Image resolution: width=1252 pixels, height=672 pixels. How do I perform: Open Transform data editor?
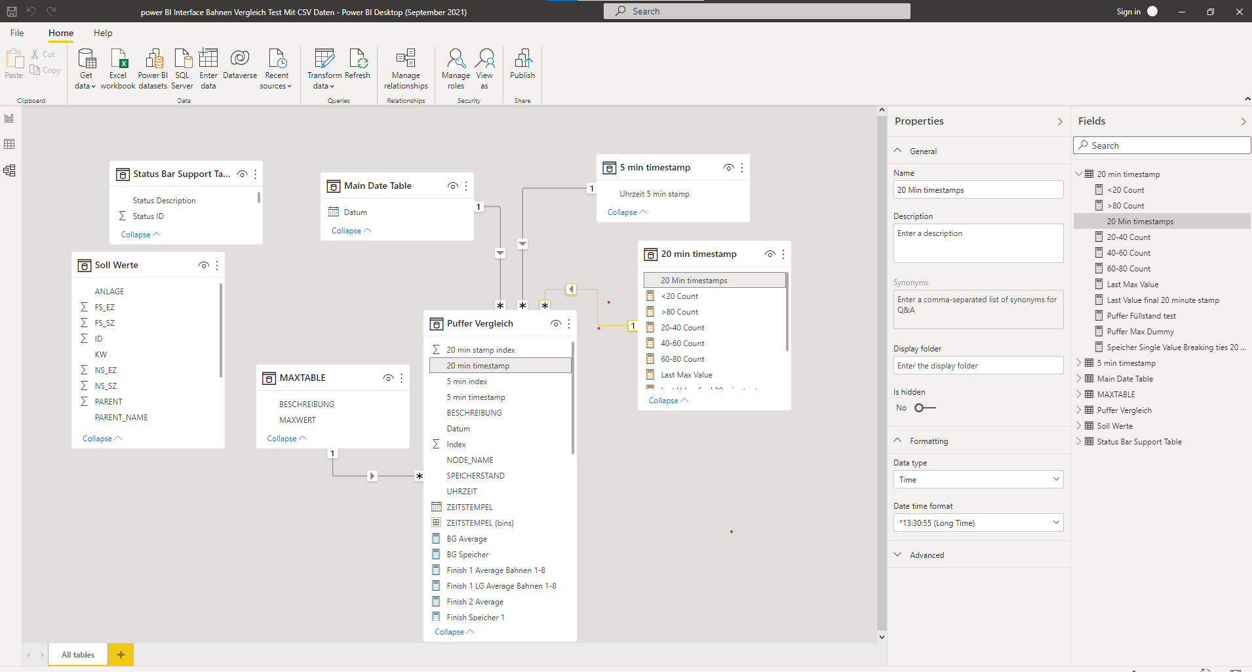click(x=324, y=69)
